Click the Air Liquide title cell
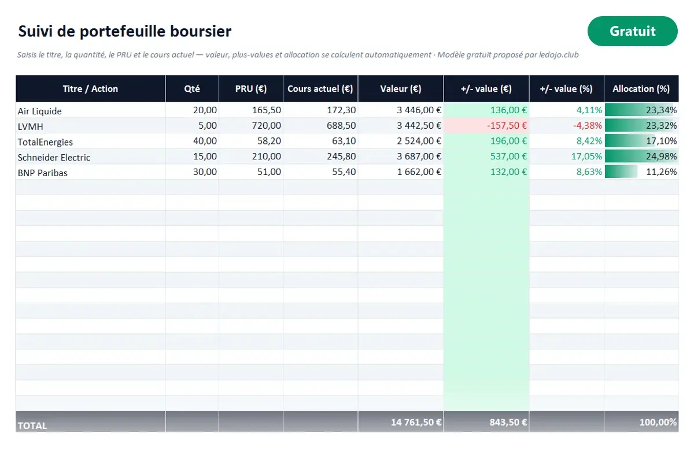 [91, 110]
